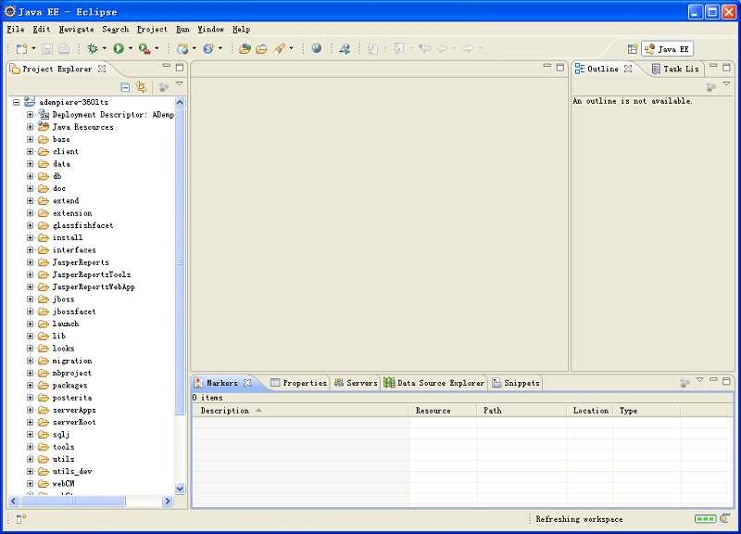The height and width of the screenshot is (534, 741).
Task: Close the Markers view tab
Action: (x=247, y=383)
